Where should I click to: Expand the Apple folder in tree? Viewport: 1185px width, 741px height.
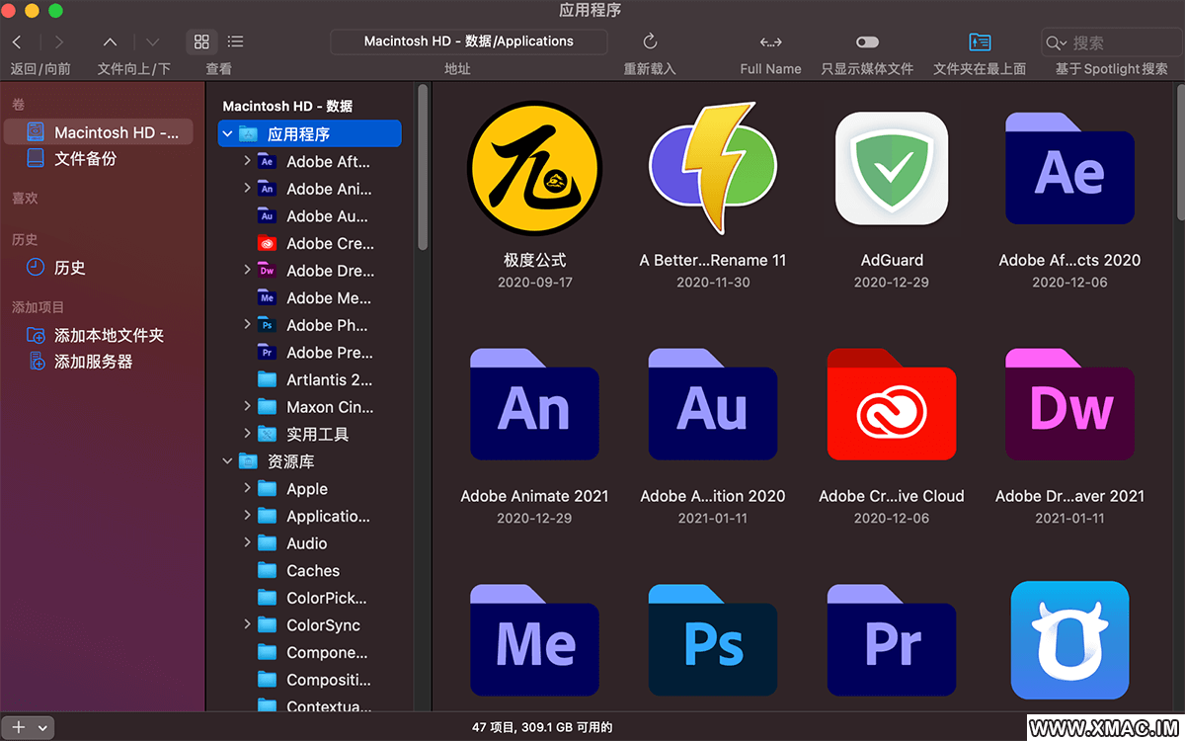247,488
